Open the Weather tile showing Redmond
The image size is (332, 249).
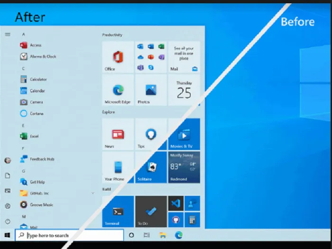click(x=184, y=167)
